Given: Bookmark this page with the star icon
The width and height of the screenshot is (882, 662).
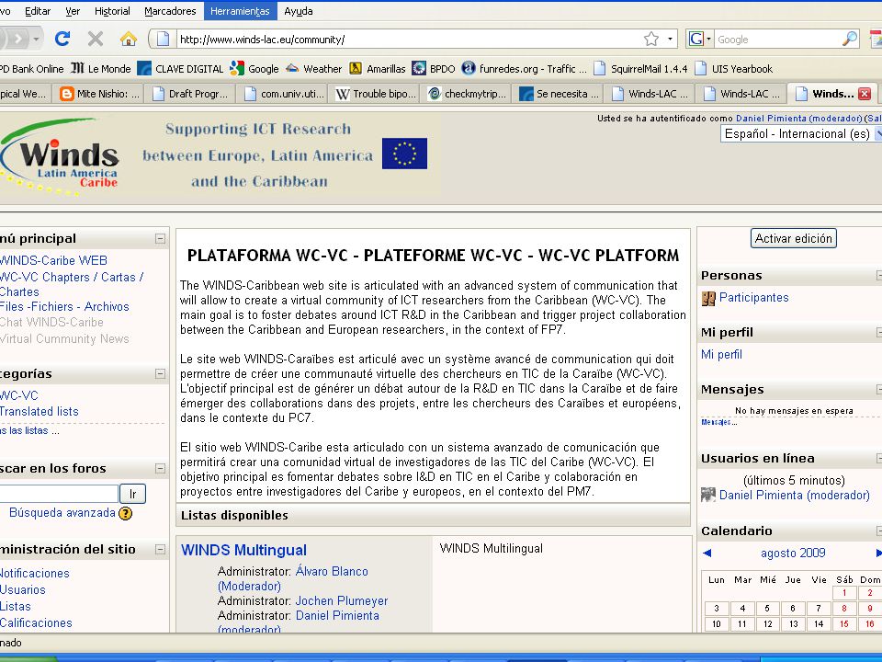Looking at the screenshot, I should pos(651,39).
